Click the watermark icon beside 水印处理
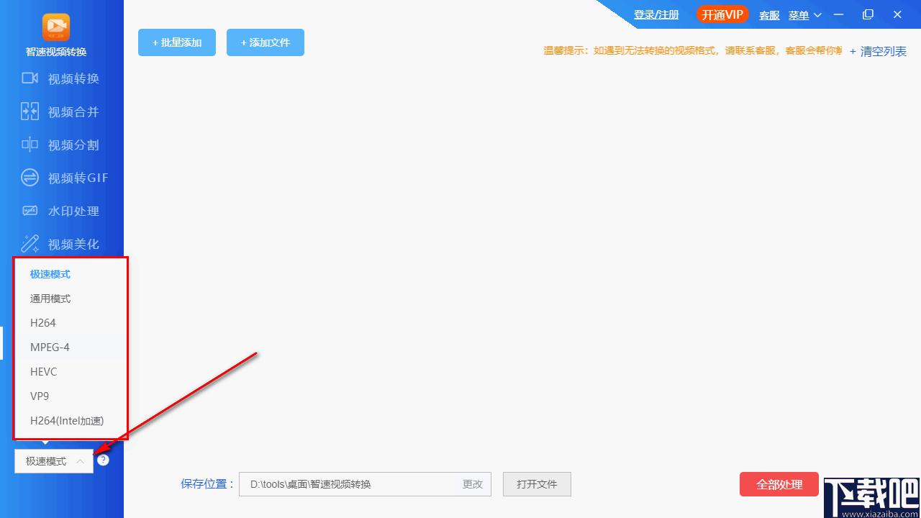Screen dimensions: 921x518 click(x=30, y=211)
